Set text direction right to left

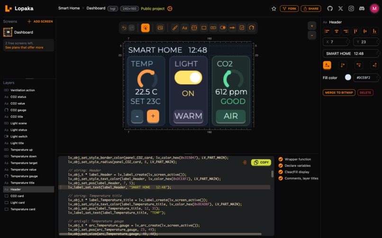(359, 65)
